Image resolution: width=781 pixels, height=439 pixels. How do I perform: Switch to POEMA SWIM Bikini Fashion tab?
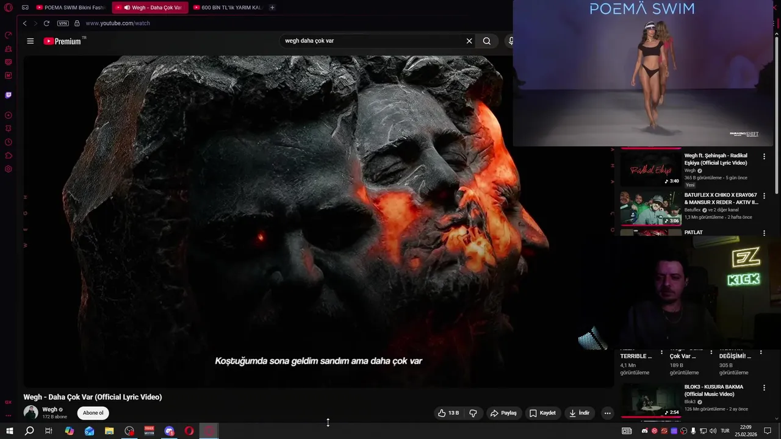tap(70, 7)
